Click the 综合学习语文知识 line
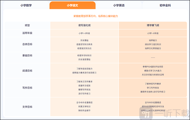Screen dimensions: 190x120 tap(153, 44)
